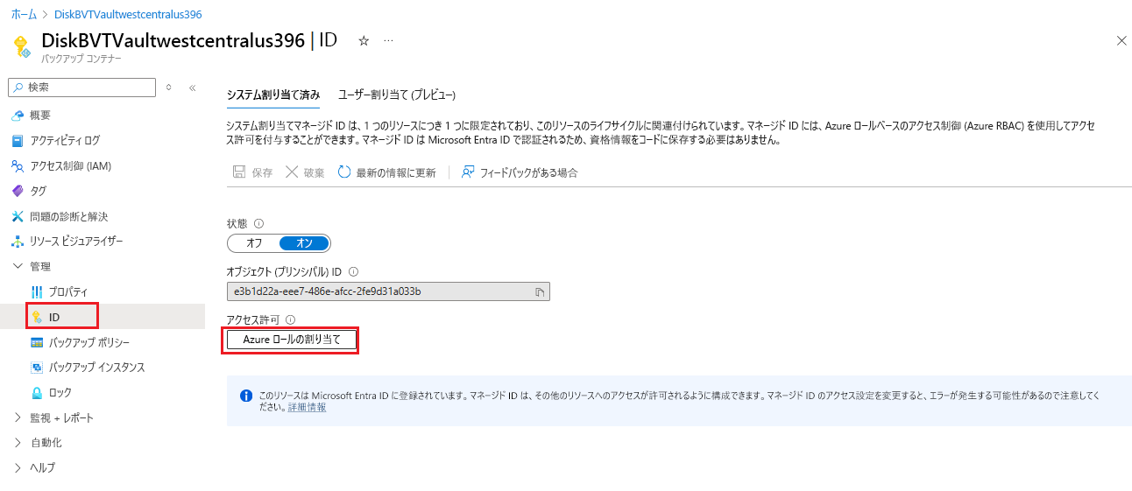Click the 保存 save toolbar button
The height and width of the screenshot is (491, 1132).
pos(252,172)
